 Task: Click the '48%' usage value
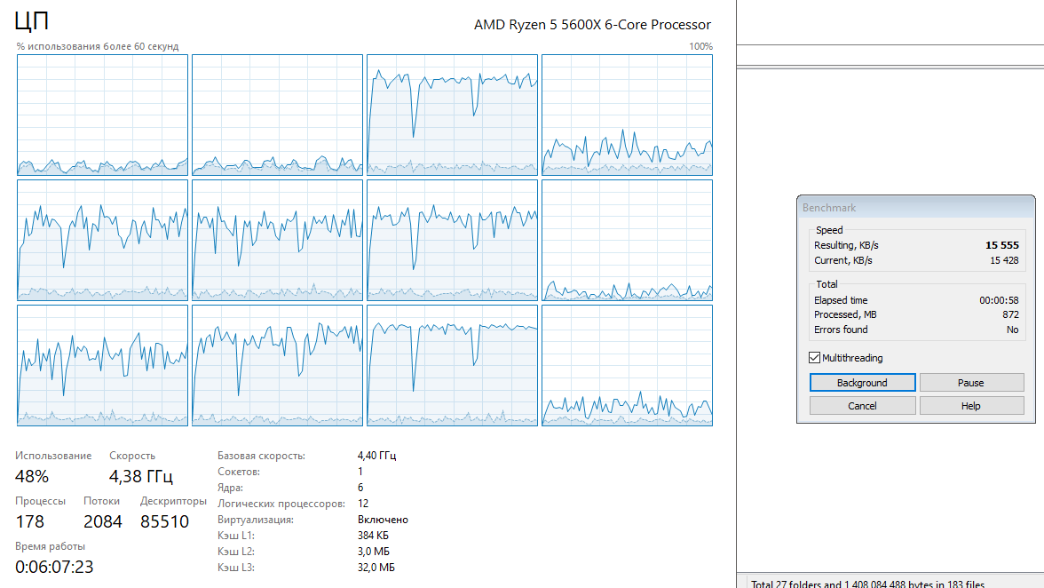[32, 477]
